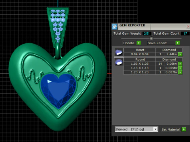Viewport: 190px width, 142px height.
Task: Click the Diamond header in the Heart row
Action: pyautogui.click(x=169, y=50)
